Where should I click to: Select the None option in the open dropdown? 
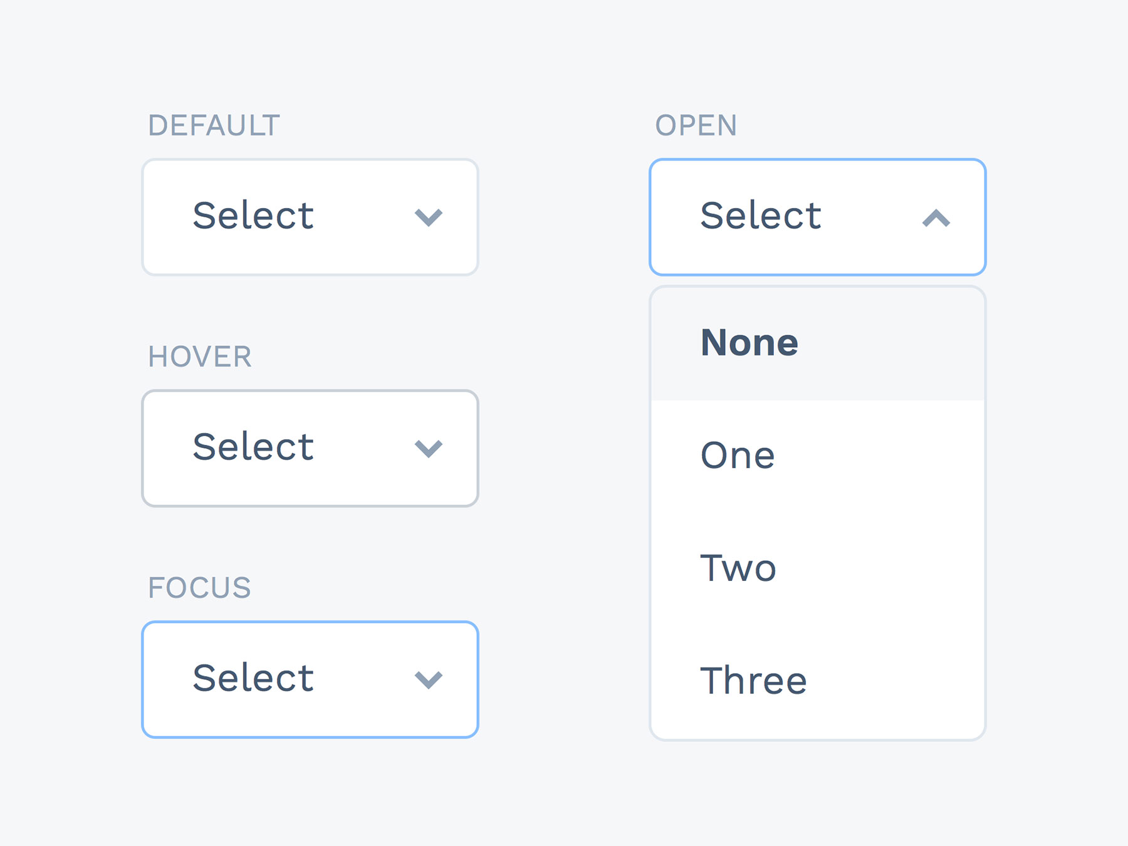tap(749, 342)
